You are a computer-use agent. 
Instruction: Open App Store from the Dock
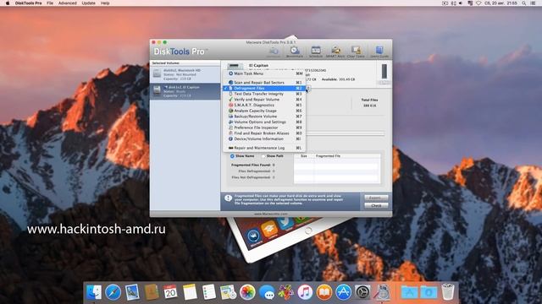coord(343,292)
